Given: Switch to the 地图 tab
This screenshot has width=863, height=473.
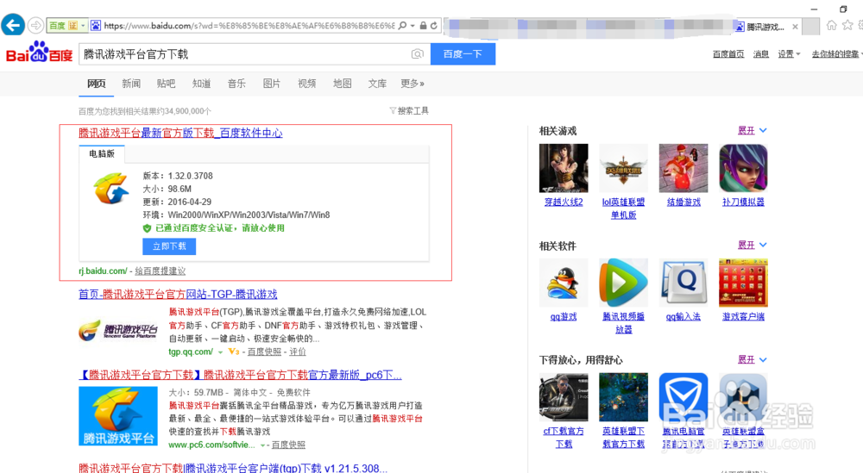Looking at the screenshot, I should [x=343, y=84].
